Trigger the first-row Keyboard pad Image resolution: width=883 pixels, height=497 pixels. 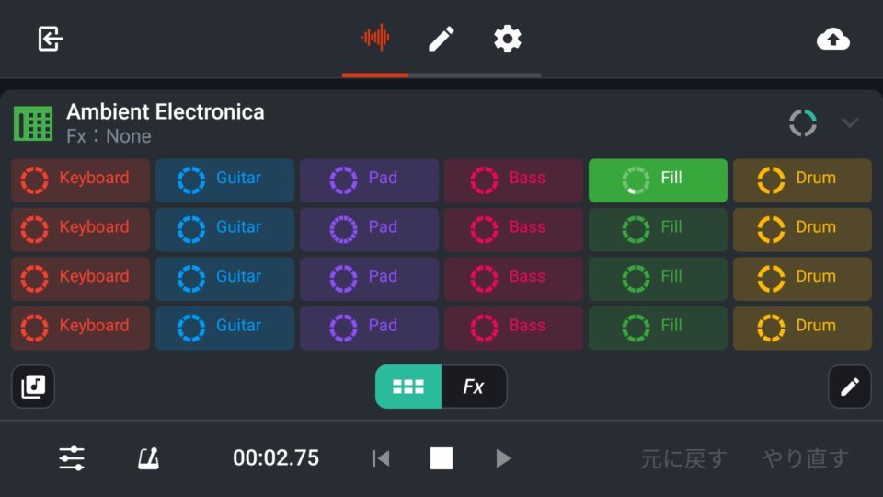(x=81, y=180)
